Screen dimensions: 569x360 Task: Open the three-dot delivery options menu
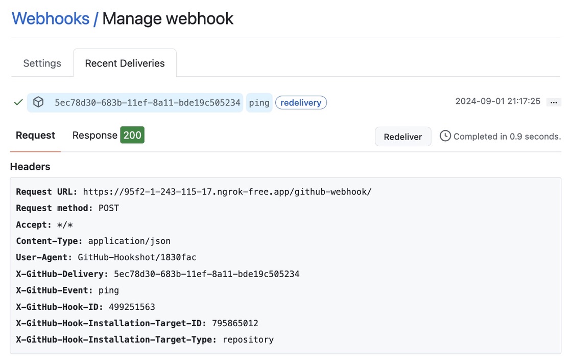[553, 102]
